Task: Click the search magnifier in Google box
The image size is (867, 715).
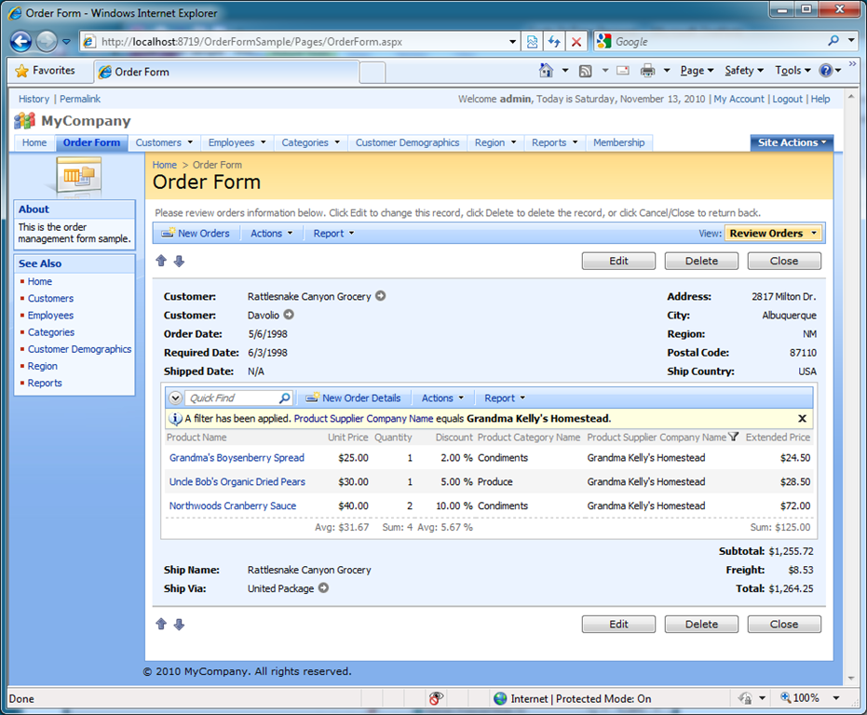Action: [x=833, y=40]
